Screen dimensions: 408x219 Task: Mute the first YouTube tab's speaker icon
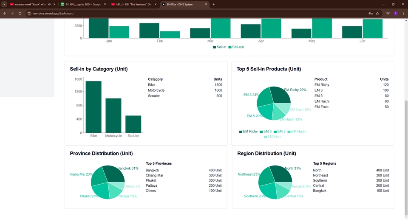tap(49, 4)
